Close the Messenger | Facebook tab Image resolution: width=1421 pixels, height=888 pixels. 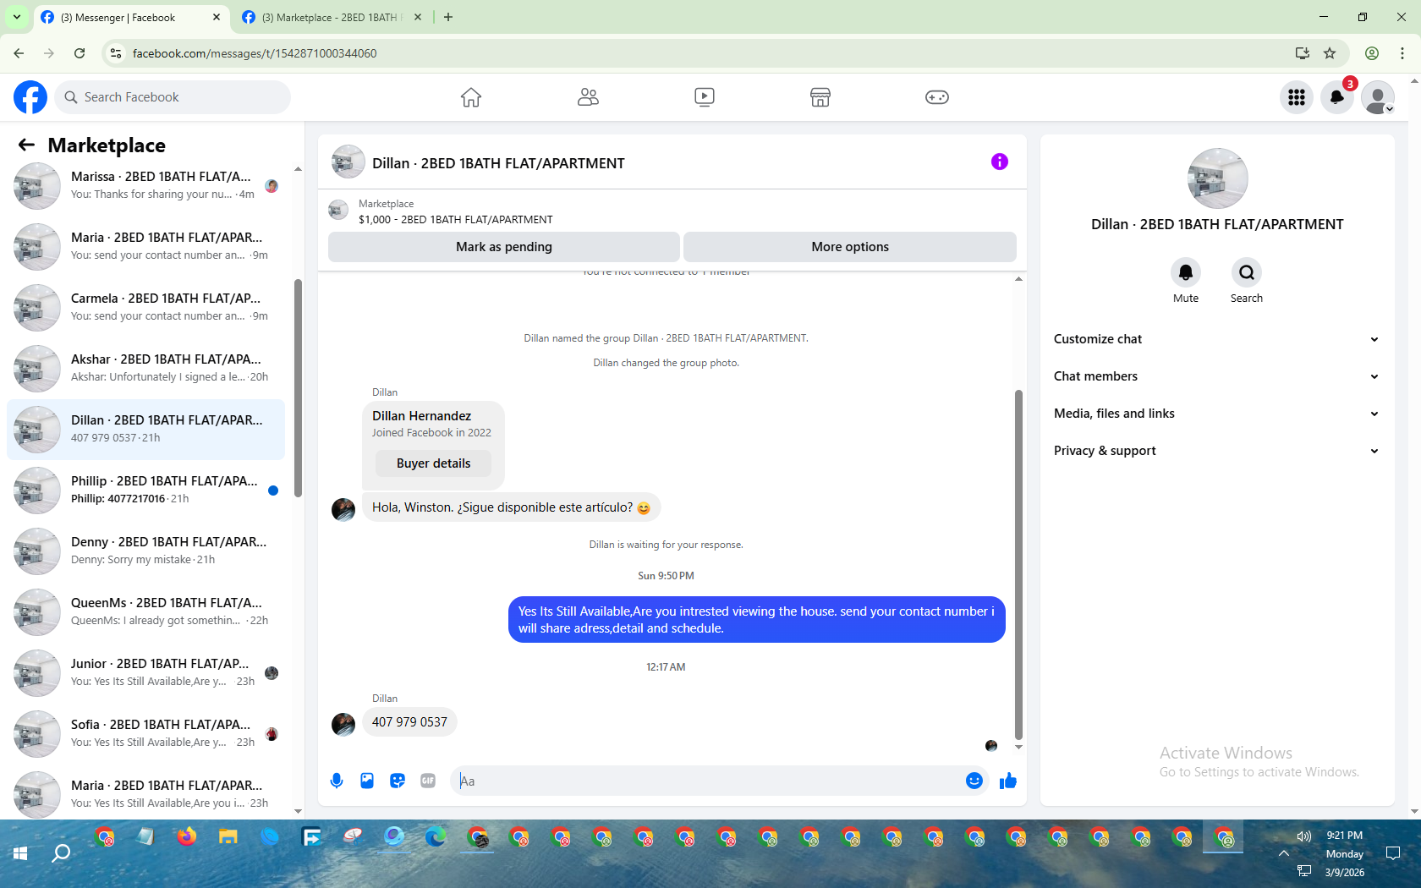(x=217, y=18)
